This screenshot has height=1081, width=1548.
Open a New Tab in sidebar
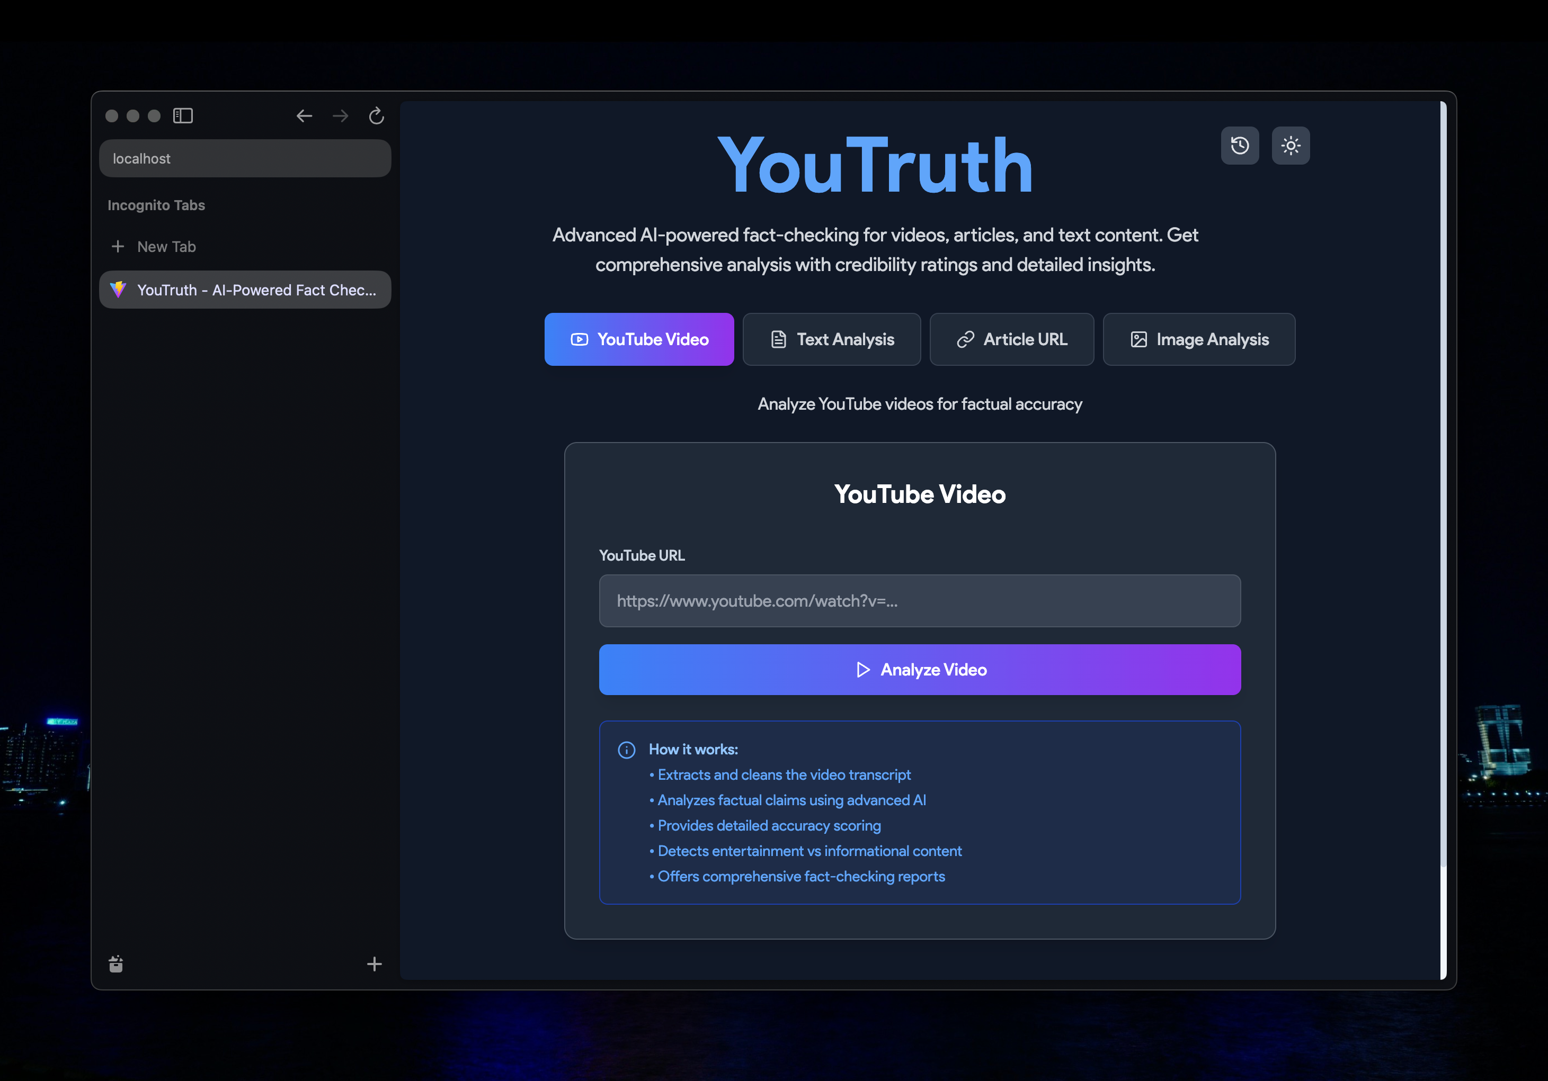pyautogui.click(x=166, y=247)
